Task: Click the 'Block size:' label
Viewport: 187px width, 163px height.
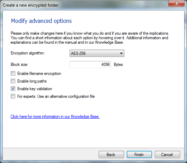Action: (19, 65)
